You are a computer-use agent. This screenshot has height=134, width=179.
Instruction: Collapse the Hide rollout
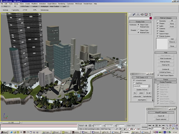click(x=166, y=53)
